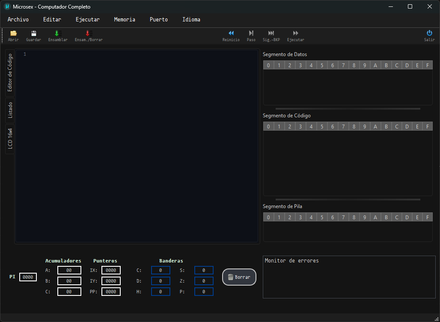Screen dimensions: 440x322
Task: Click the C flag value box
Action: tap(161, 270)
